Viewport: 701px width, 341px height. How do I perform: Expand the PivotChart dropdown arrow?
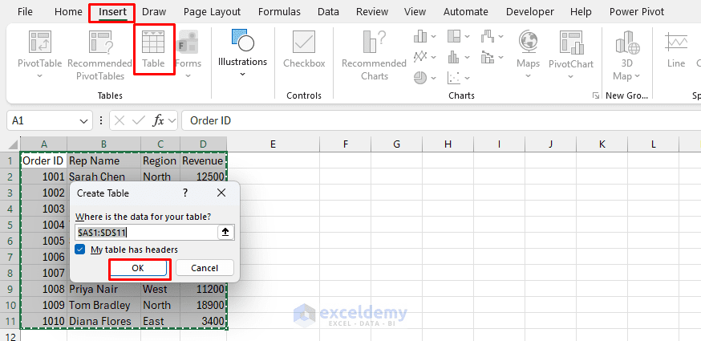tap(571, 75)
